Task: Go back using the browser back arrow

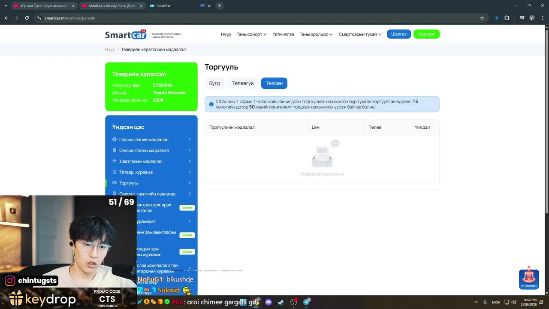Action: coord(6,18)
